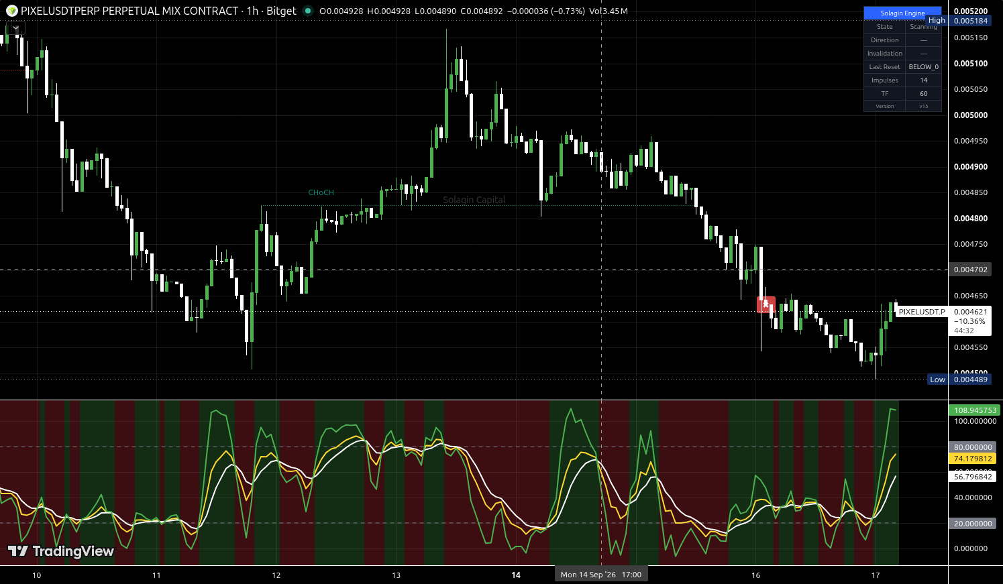1003x584 pixels.
Task: Click the BELOW_0 value
Action: [923, 67]
